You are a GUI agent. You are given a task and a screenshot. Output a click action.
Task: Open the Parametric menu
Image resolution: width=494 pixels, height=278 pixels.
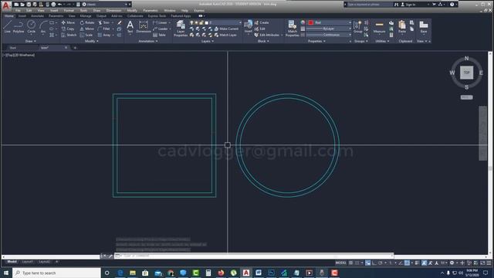[151, 10]
